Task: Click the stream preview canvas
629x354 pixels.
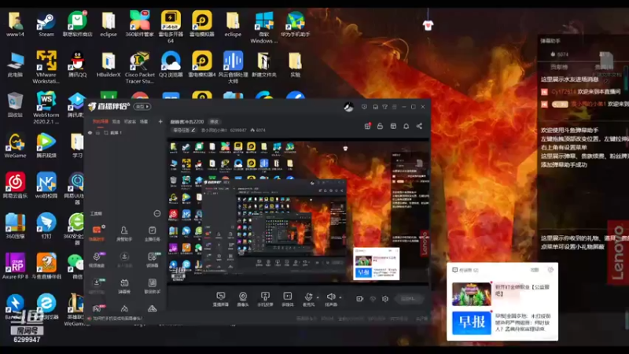Action: click(x=299, y=212)
